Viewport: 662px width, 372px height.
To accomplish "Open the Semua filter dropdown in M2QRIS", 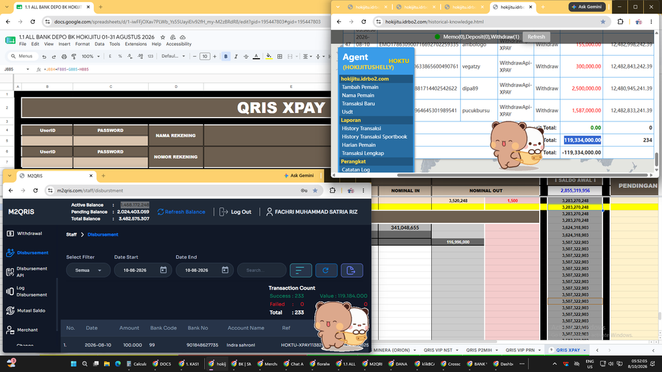I will coord(88,271).
